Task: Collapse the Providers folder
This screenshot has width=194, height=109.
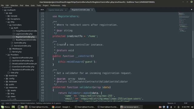Action: [6, 55]
